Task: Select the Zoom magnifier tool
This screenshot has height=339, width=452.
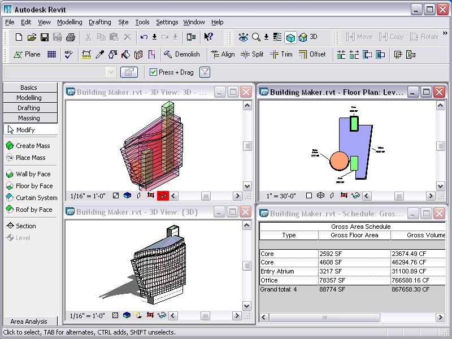Action: [x=256, y=37]
